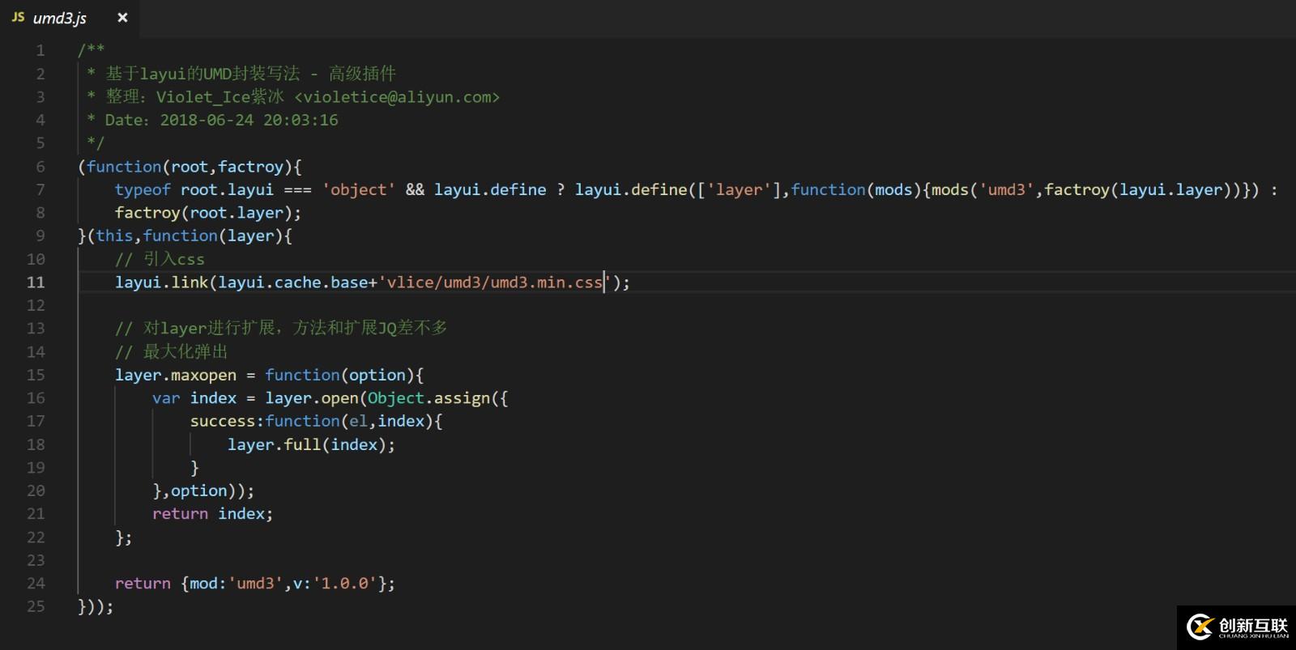This screenshot has height=650, width=1296.
Task: Click 'vlice/umd3/umd3.min.css' string path
Action: pyautogui.click(x=494, y=283)
